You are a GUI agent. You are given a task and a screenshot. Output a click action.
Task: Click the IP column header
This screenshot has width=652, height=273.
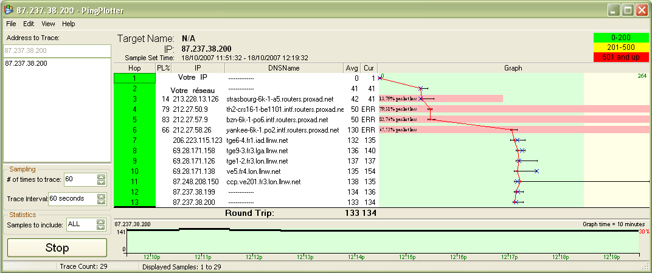click(x=198, y=68)
